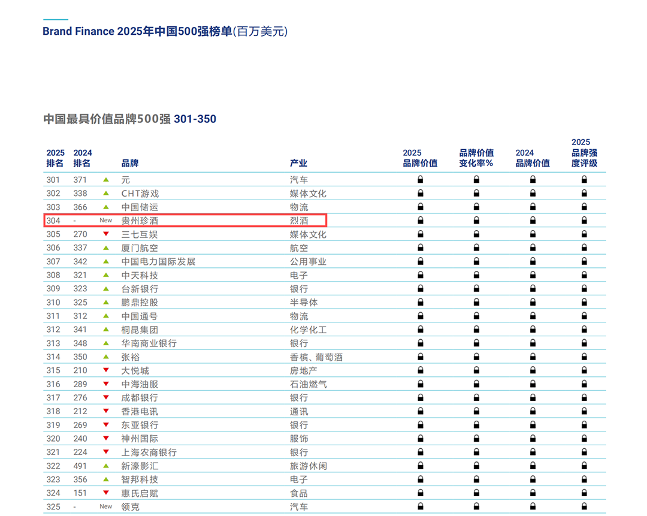This screenshot has height=516, width=647.
Task: Click 变化率 lock in 上海农商银行 row
Action: pos(476,452)
